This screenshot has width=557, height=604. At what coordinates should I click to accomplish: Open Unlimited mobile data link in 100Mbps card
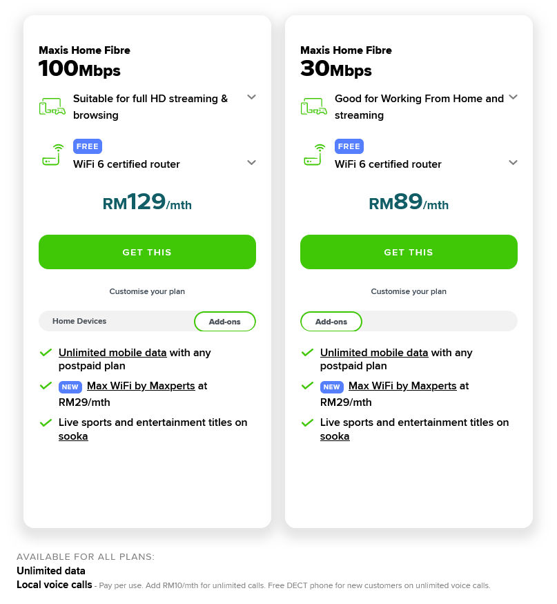coord(113,353)
